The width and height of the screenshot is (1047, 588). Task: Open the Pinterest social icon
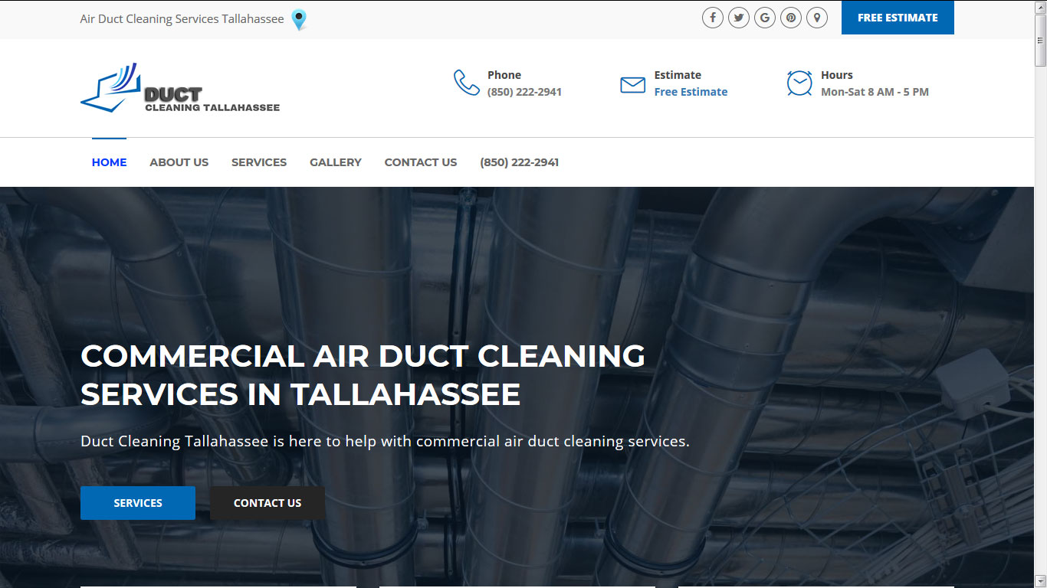tap(791, 18)
